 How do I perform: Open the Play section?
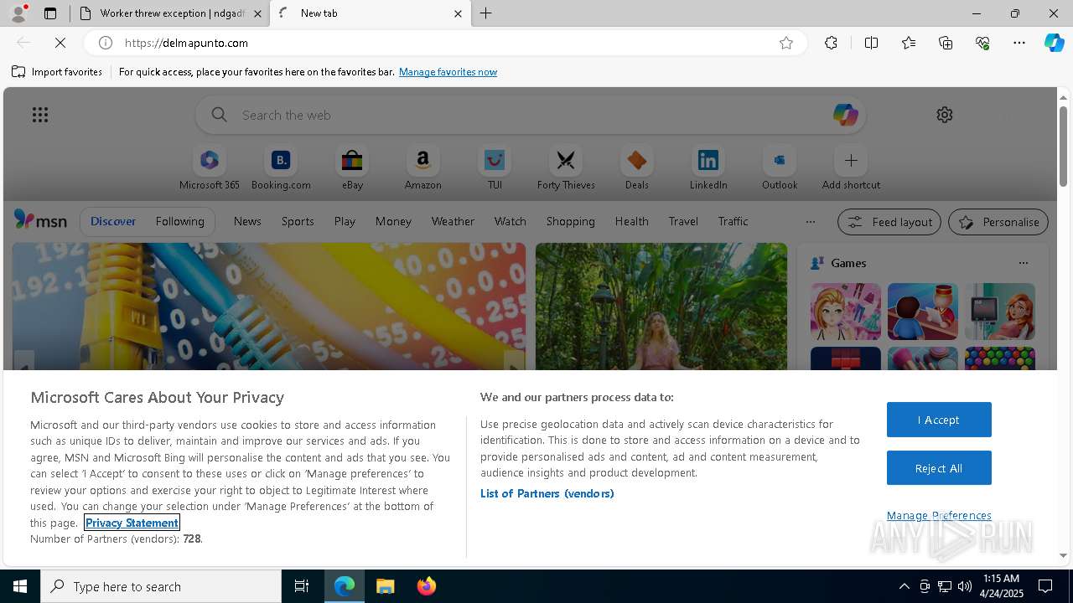click(x=345, y=222)
